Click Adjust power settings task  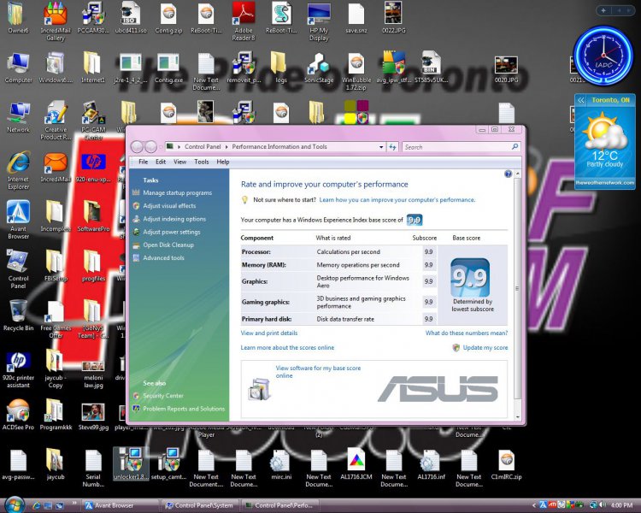[x=172, y=232]
